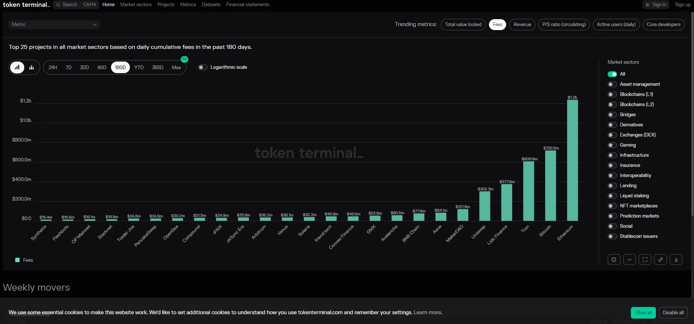694x324 pixels.
Task: Select the Max time range
Action: click(177, 67)
